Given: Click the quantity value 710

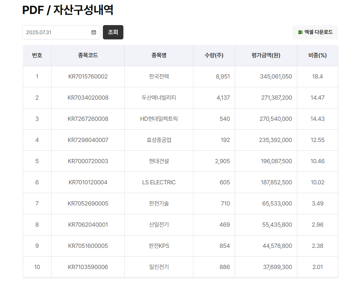Looking at the screenshot, I should click(225, 204).
